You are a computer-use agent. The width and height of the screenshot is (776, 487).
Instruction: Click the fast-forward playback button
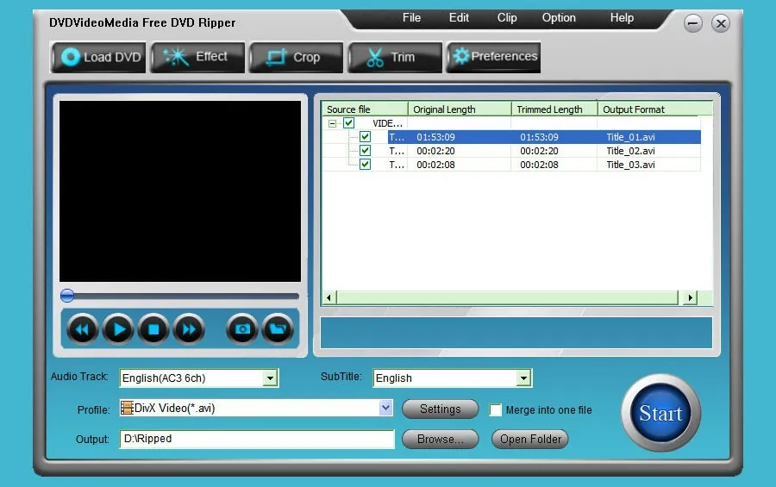click(x=189, y=329)
